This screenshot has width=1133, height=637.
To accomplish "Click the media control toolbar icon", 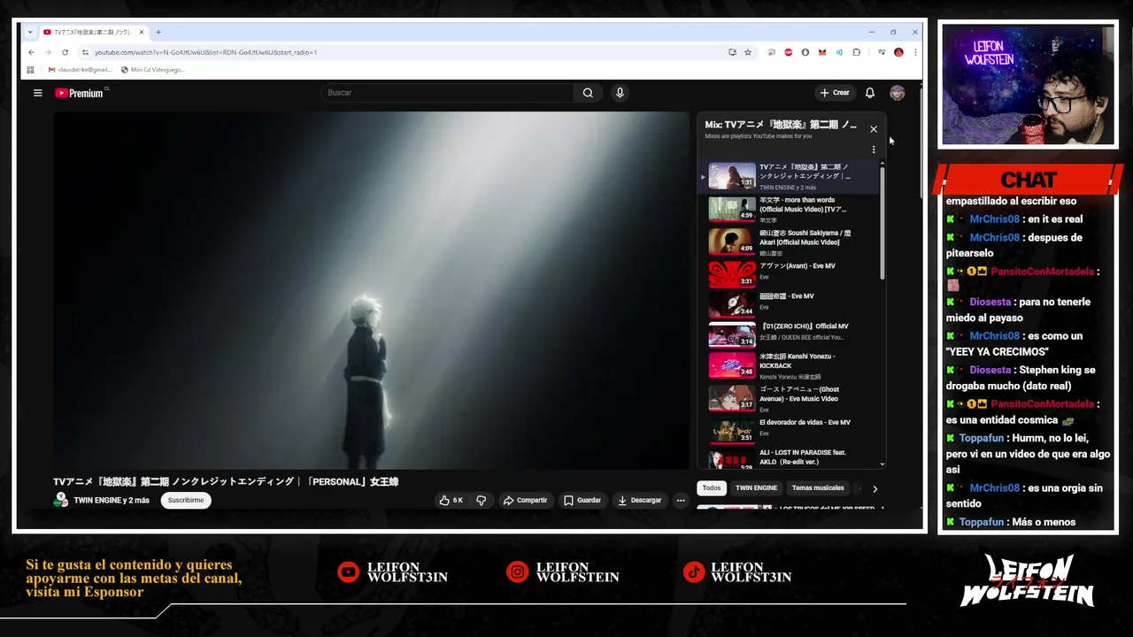I will pyautogui.click(x=882, y=52).
